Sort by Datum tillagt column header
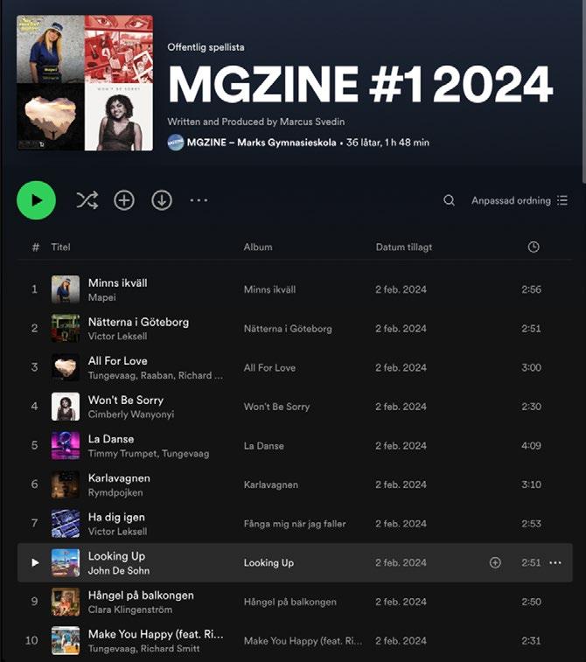 [x=404, y=247]
